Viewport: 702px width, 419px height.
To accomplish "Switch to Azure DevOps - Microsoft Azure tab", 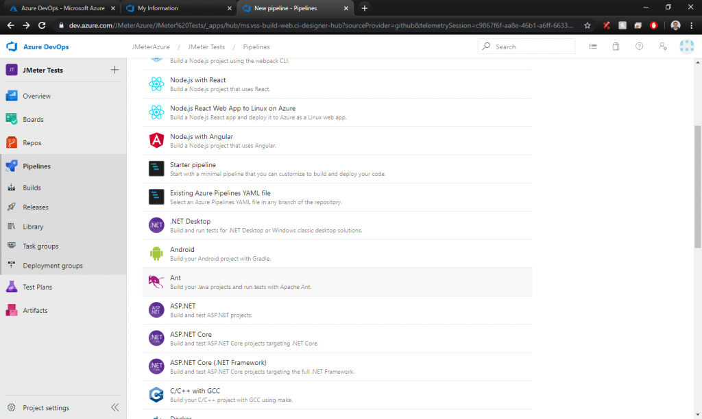I will pos(62,8).
